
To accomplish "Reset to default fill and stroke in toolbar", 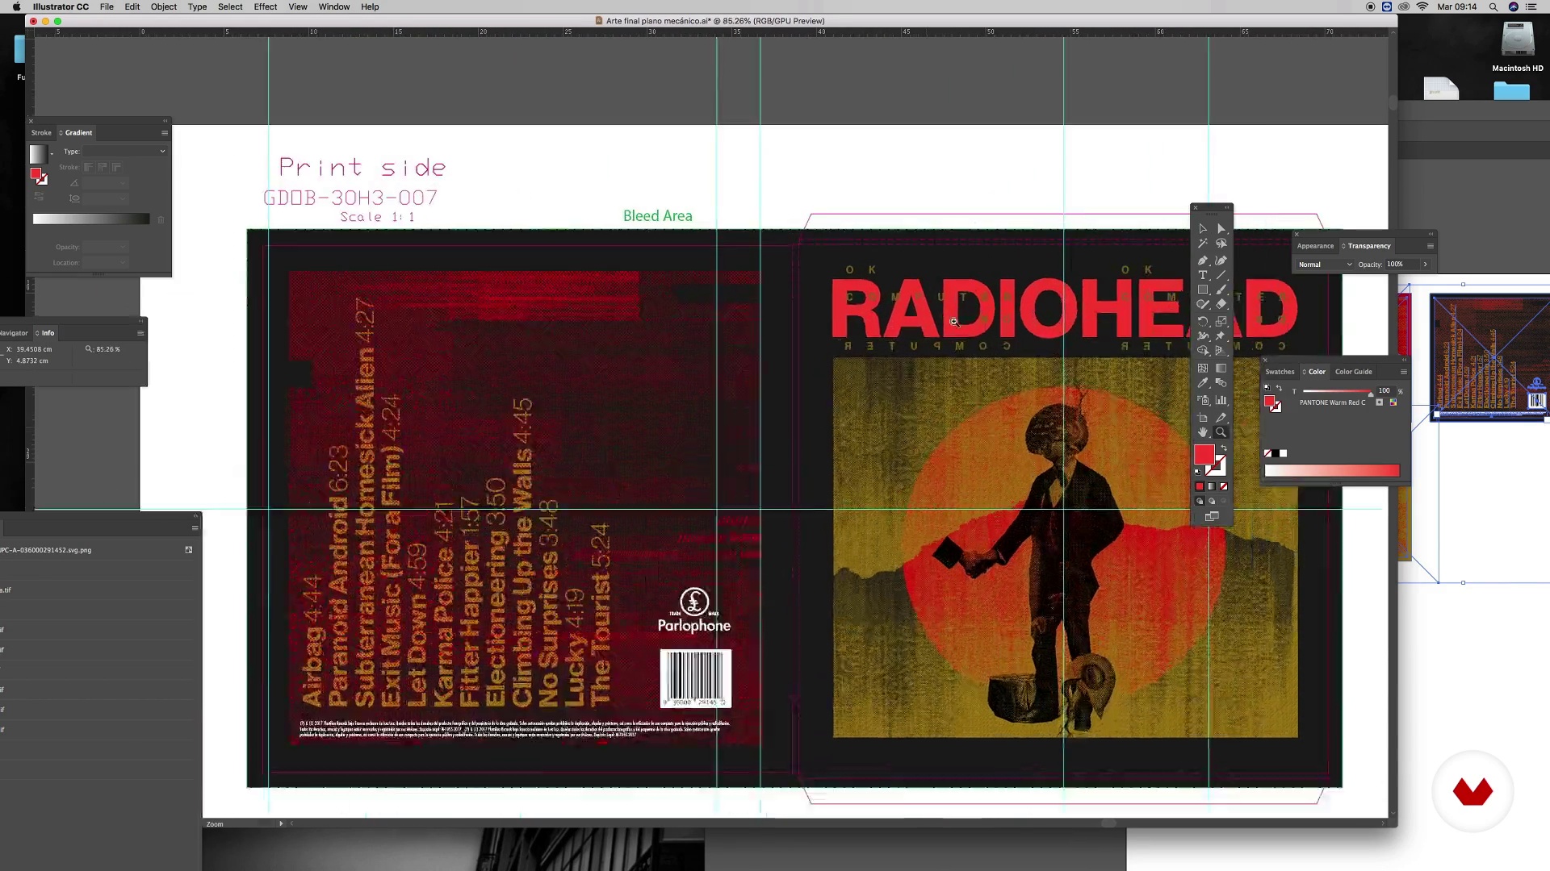I will pos(1198,472).
